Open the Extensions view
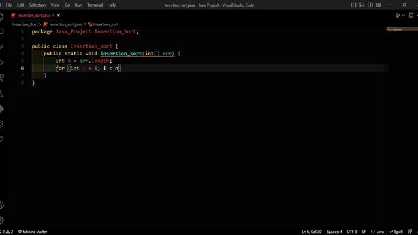Image resolution: width=418 pixels, height=235 pixels. 1,78
